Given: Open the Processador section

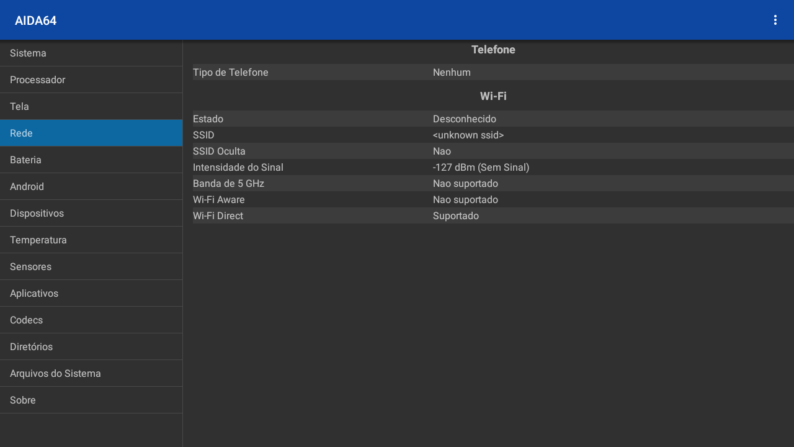Looking at the screenshot, I should pyautogui.click(x=91, y=80).
